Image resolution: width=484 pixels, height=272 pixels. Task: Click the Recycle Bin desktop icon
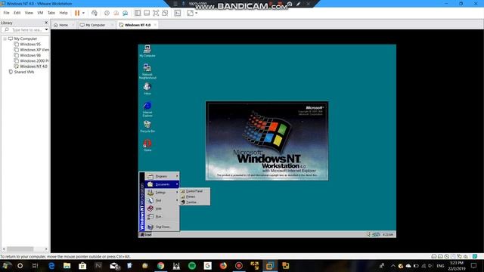point(147,127)
